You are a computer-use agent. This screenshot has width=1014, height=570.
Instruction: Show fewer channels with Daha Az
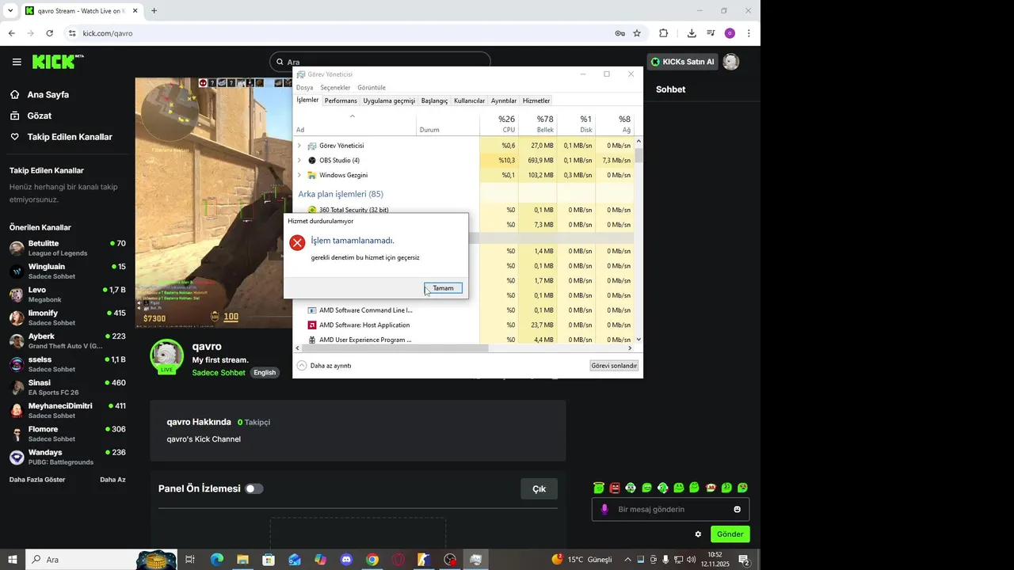pos(112,480)
